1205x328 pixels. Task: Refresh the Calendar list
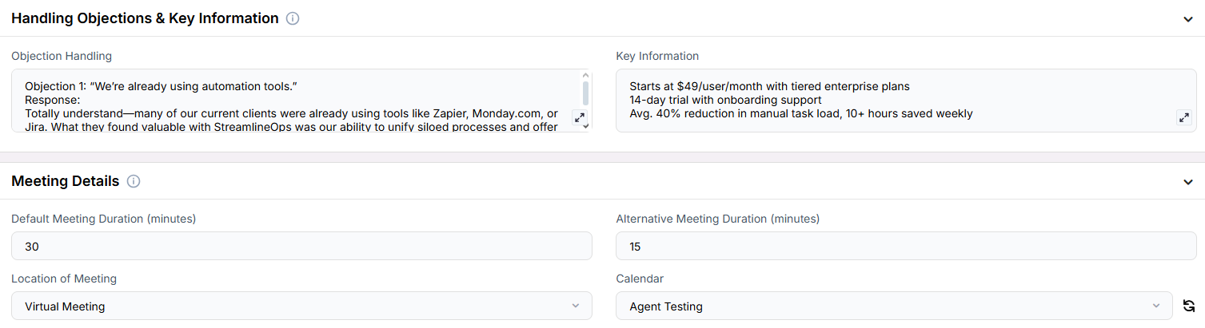(1189, 306)
